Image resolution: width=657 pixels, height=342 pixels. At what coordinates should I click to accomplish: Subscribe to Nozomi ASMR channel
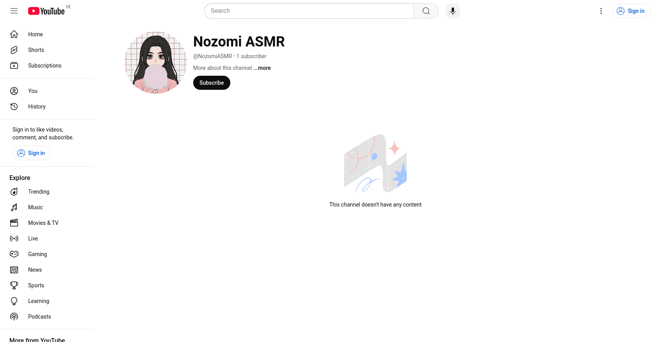[212, 83]
